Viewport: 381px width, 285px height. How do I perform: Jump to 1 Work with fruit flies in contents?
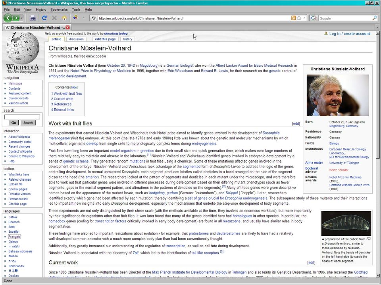point(66,94)
